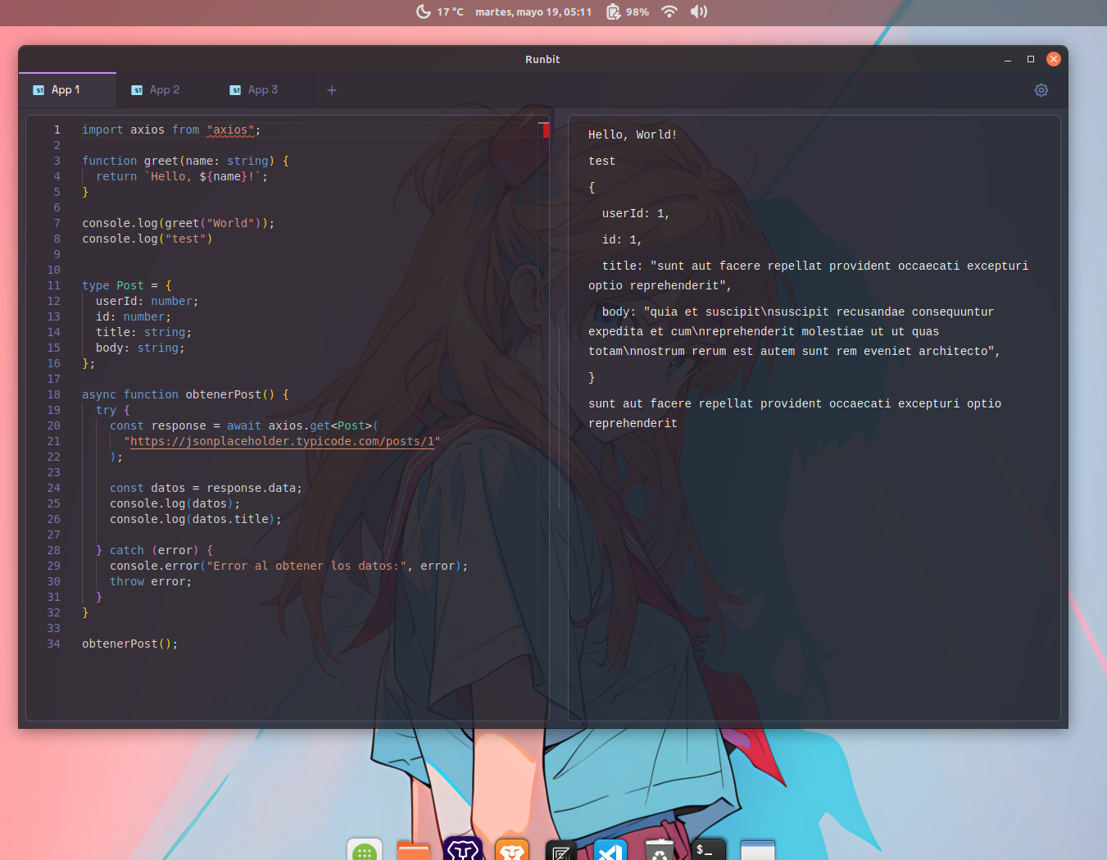Click 'userId: 1,' in output panel
This screenshot has height=860, width=1107.
(x=636, y=213)
